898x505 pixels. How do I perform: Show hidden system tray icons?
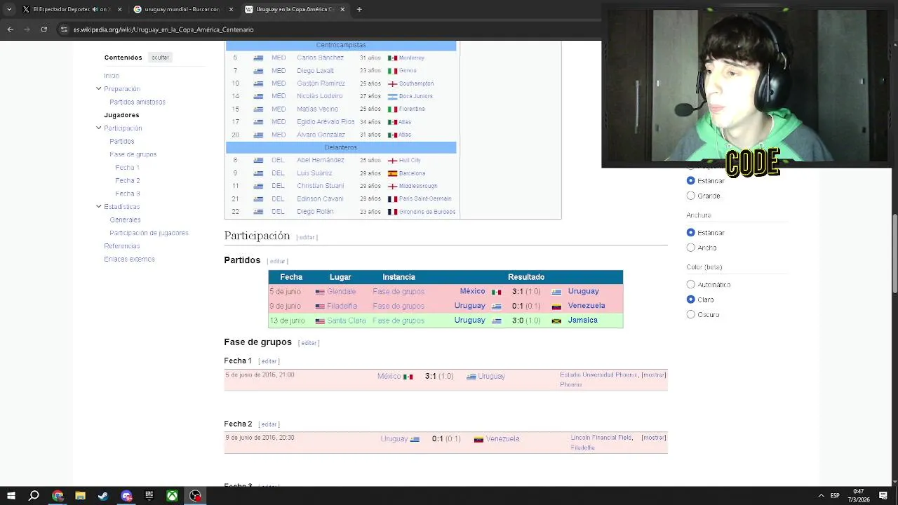click(821, 496)
